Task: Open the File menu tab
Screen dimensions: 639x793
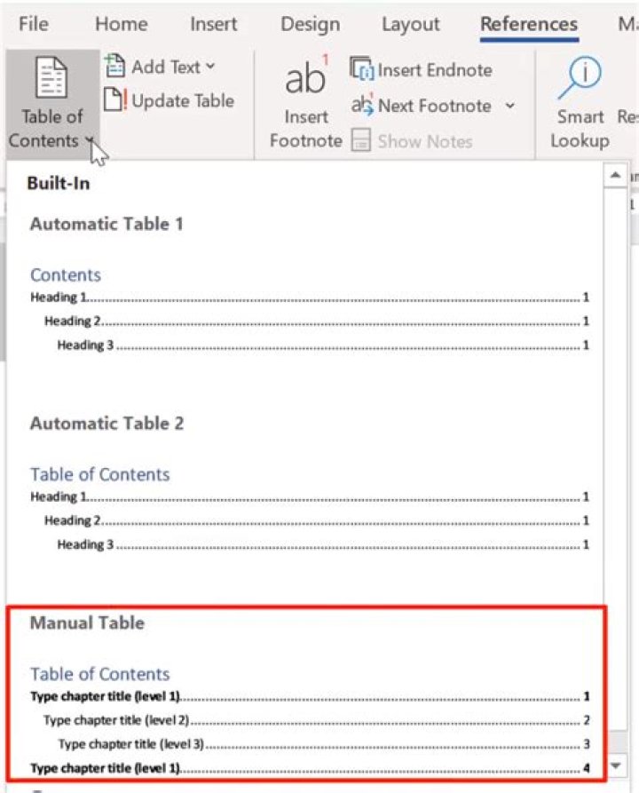Action: coord(33,24)
